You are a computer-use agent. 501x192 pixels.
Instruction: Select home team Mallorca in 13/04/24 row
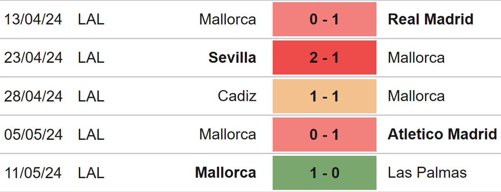tap(228, 19)
